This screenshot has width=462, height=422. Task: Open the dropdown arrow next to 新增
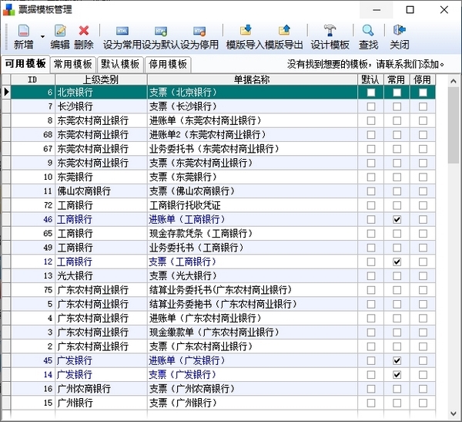[42, 36]
